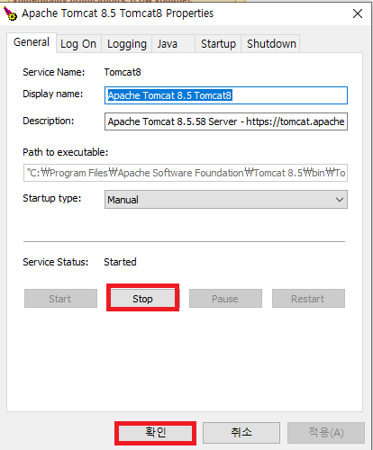Open the Shutdown tab
The image size is (373, 450).
coord(271,44)
